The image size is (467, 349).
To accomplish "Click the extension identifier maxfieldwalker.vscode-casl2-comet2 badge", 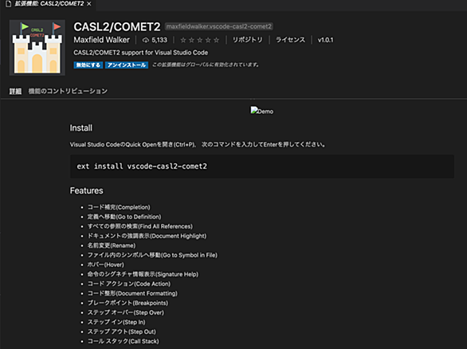I will pos(219,26).
